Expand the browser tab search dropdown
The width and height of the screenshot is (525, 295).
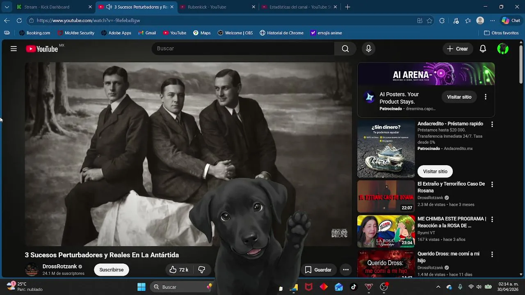click(x=7, y=7)
